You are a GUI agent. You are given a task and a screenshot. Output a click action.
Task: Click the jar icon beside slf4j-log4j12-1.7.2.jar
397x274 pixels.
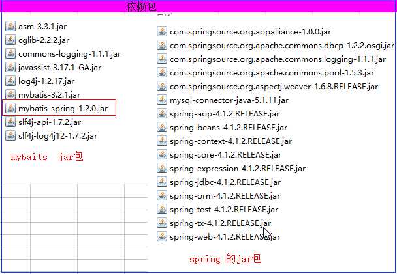pyautogui.click(x=10, y=136)
